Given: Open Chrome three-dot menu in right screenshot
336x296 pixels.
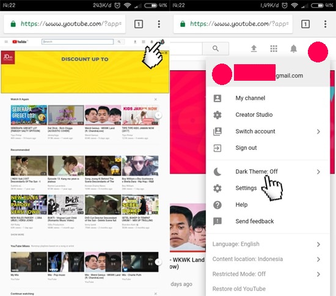Looking at the screenshot, I should pos(325,24).
